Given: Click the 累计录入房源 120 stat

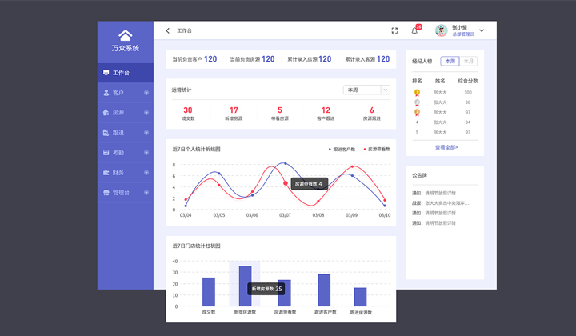Looking at the screenshot, I should click(310, 59).
